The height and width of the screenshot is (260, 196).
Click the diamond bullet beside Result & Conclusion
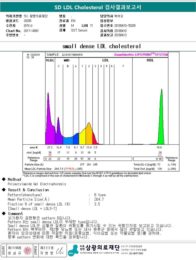4,190
